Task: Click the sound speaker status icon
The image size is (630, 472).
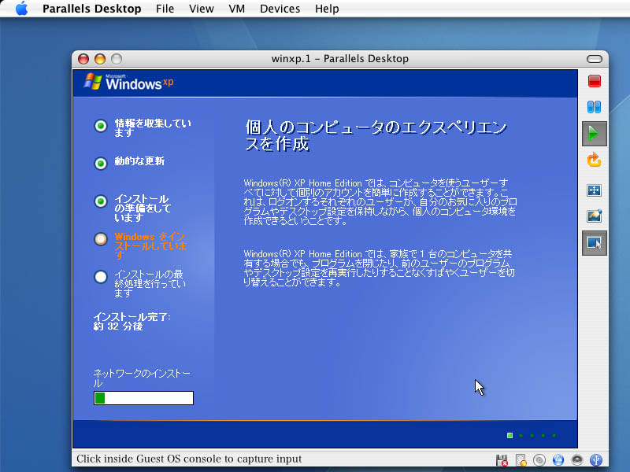Action: click(x=577, y=459)
